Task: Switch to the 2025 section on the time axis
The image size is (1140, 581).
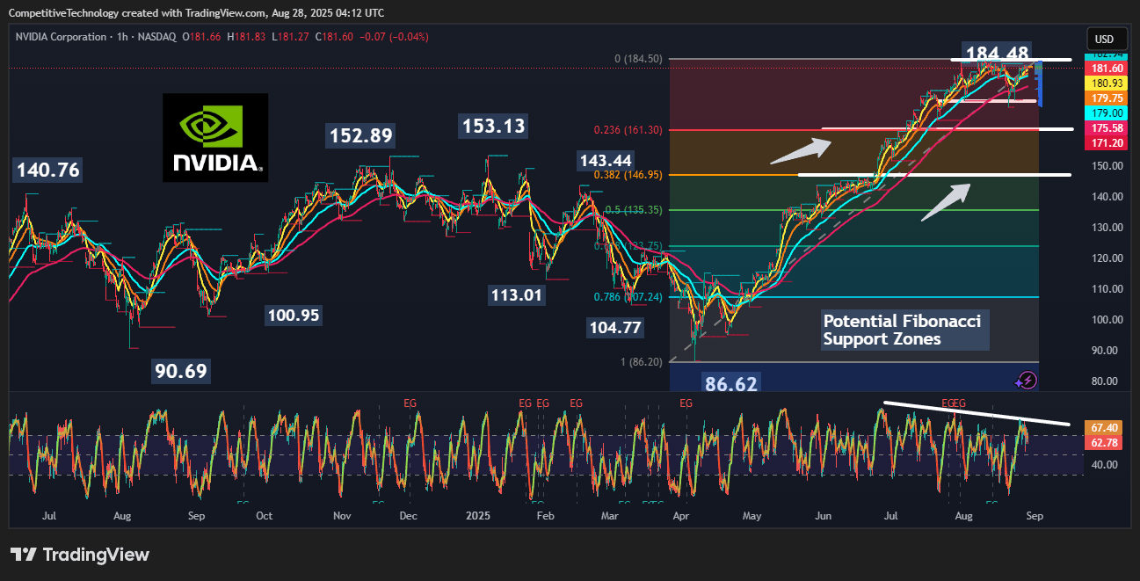Action: pyautogui.click(x=478, y=516)
